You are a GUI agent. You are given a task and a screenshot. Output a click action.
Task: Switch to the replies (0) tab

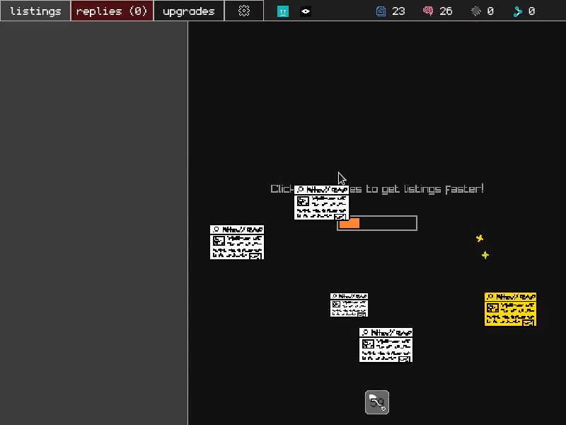point(112,11)
